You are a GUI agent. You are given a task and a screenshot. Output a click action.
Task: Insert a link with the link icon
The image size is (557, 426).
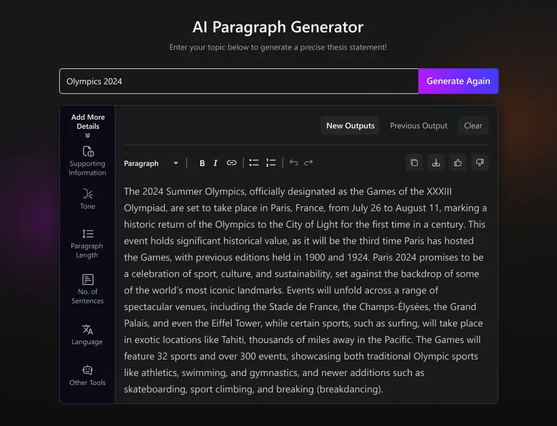click(231, 162)
